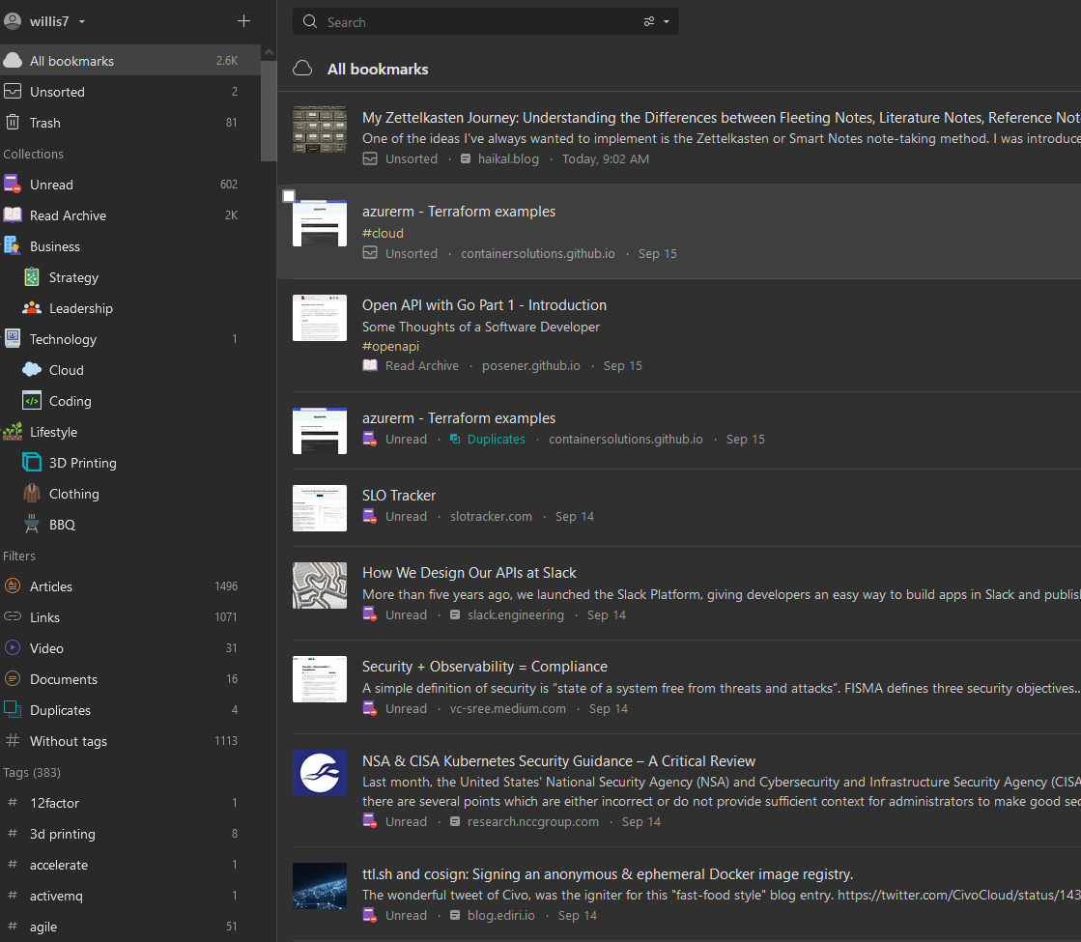Click the slack.engineering domain link
1081x942 pixels.
[515, 615]
